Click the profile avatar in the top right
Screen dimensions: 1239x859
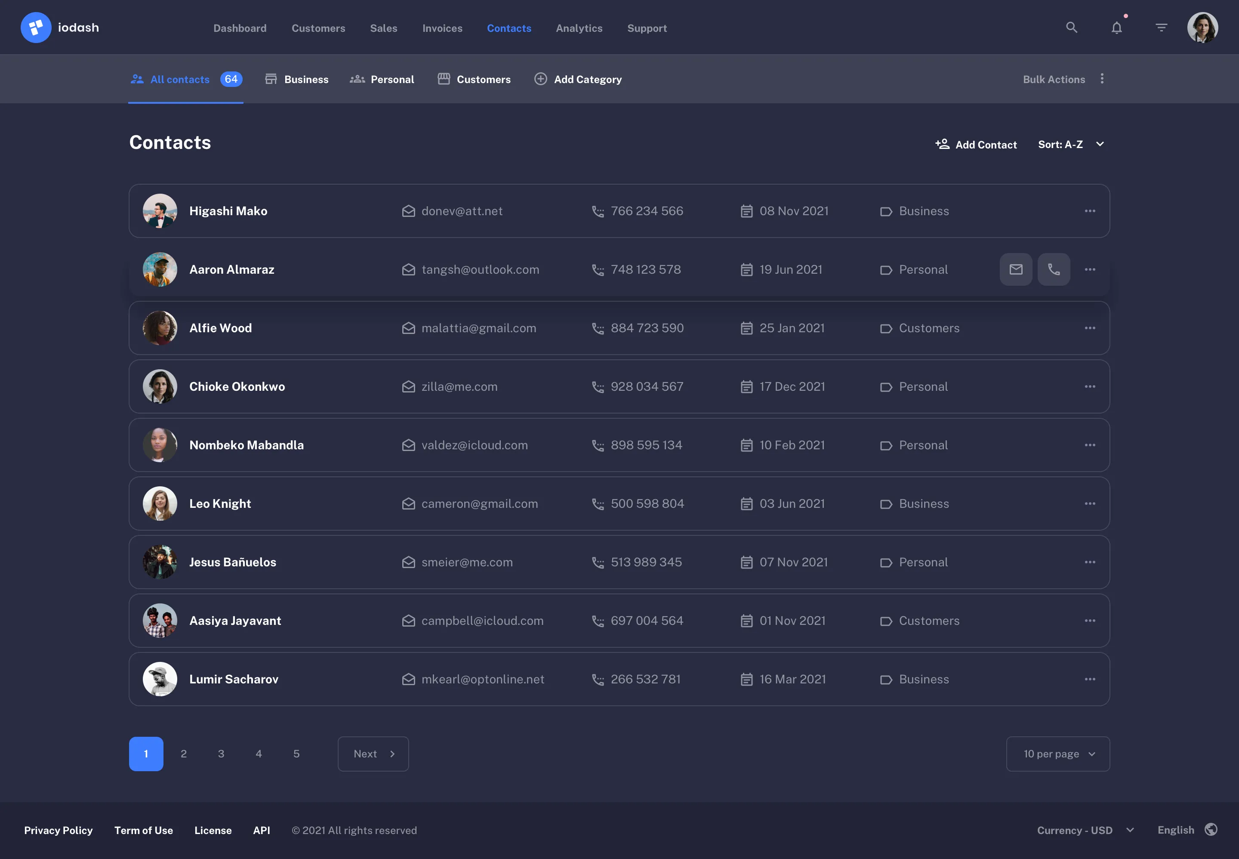point(1202,27)
